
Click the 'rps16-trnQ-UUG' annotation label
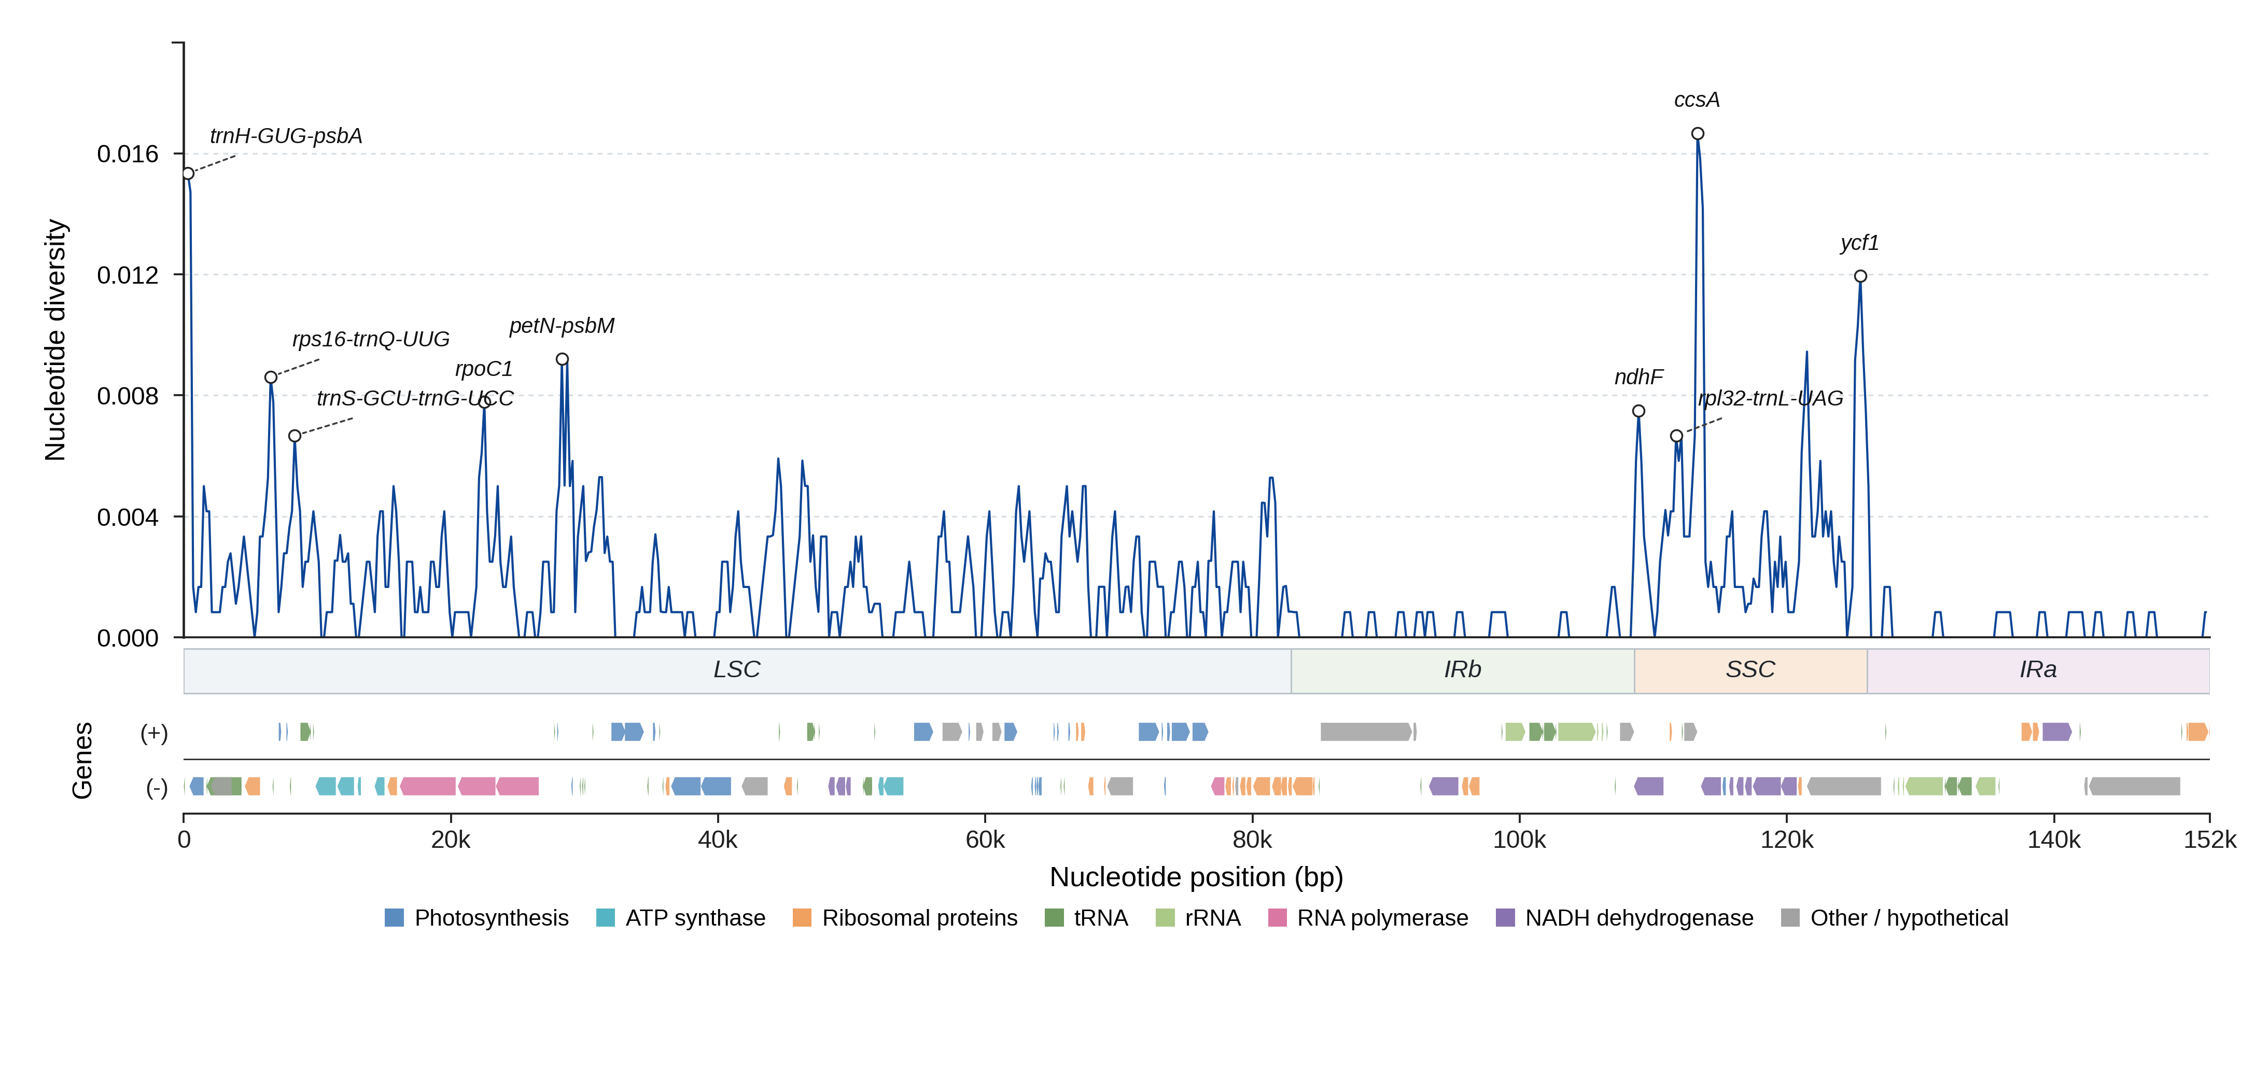[x=371, y=339]
